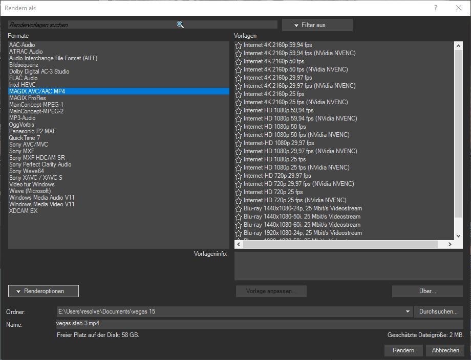Star the Internet HD 720p 25 fps template
The height and width of the screenshot is (360, 471).
239,193
